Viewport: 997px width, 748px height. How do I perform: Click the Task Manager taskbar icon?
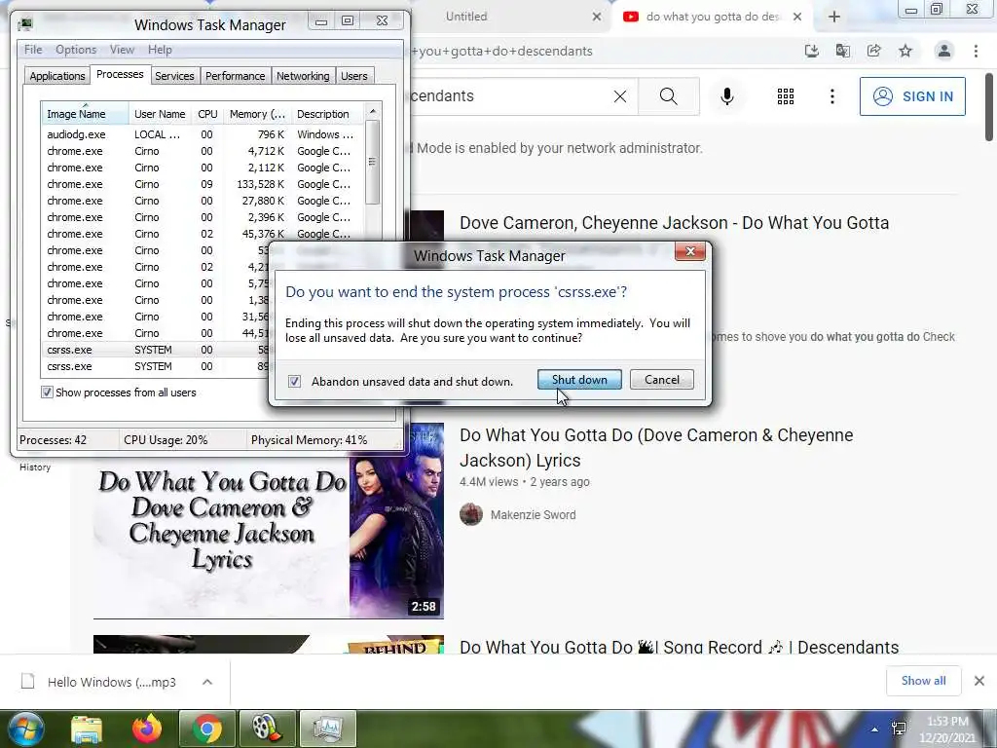tap(327, 729)
